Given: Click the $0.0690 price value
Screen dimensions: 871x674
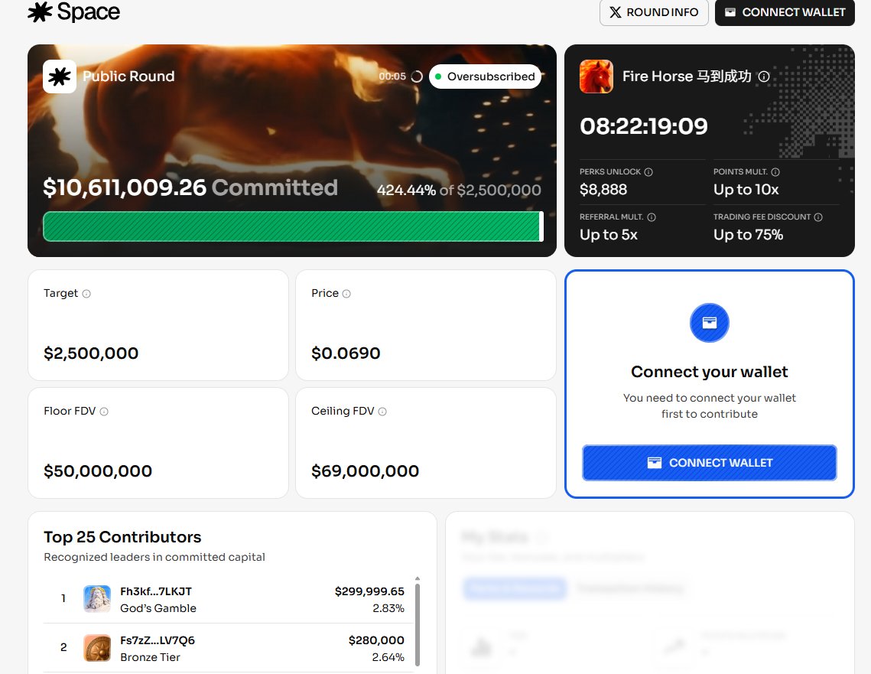Looking at the screenshot, I should click(346, 353).
